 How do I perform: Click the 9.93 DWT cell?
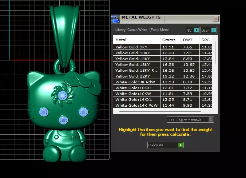[190, 105]
